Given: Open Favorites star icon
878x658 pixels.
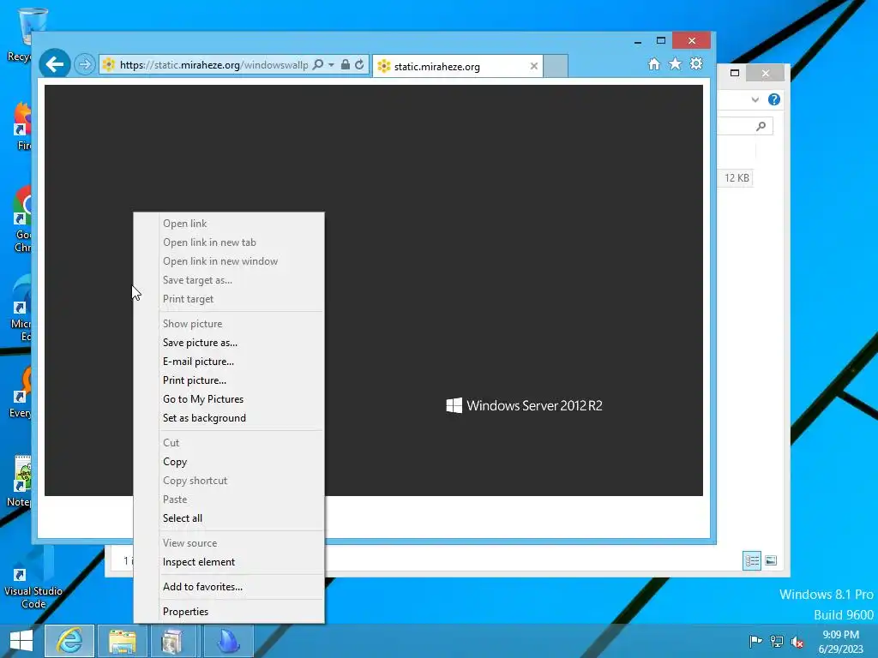Looking at the screenshot, I should click(x=676, y=63).
